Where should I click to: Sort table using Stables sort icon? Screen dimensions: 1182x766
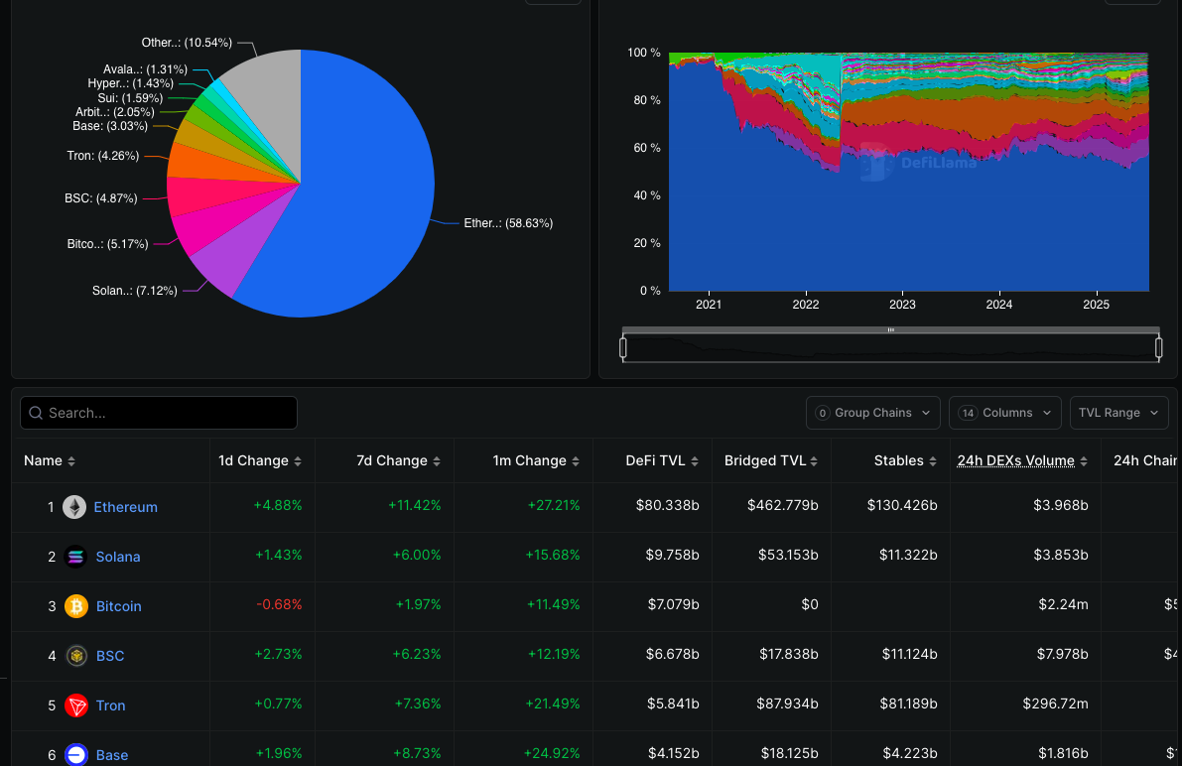[x=932, y=460]
